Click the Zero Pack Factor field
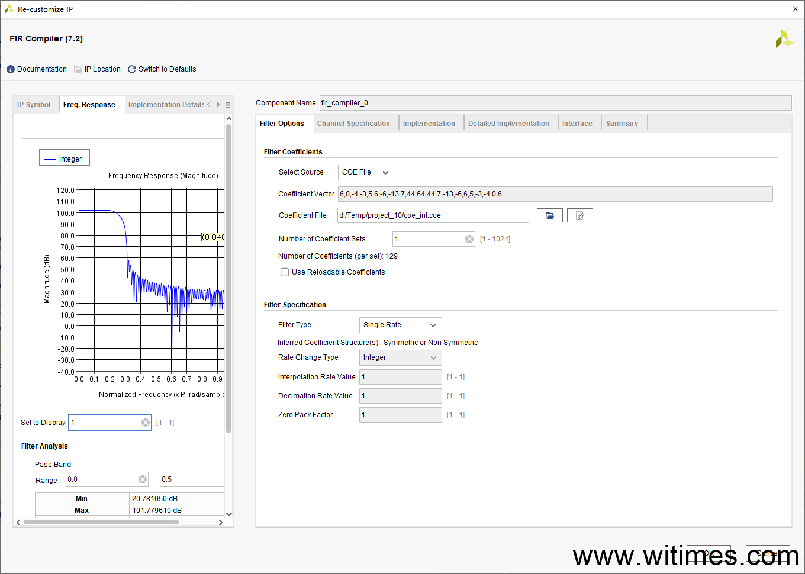The height and width of the screenshot is (574, 805). coord(401,415)
